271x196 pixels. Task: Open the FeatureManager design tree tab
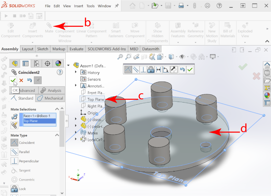point(15,63)
